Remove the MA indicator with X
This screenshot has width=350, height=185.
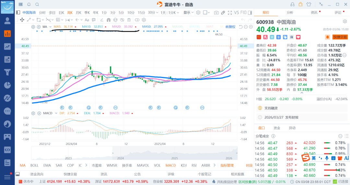(x=39, y=27)
